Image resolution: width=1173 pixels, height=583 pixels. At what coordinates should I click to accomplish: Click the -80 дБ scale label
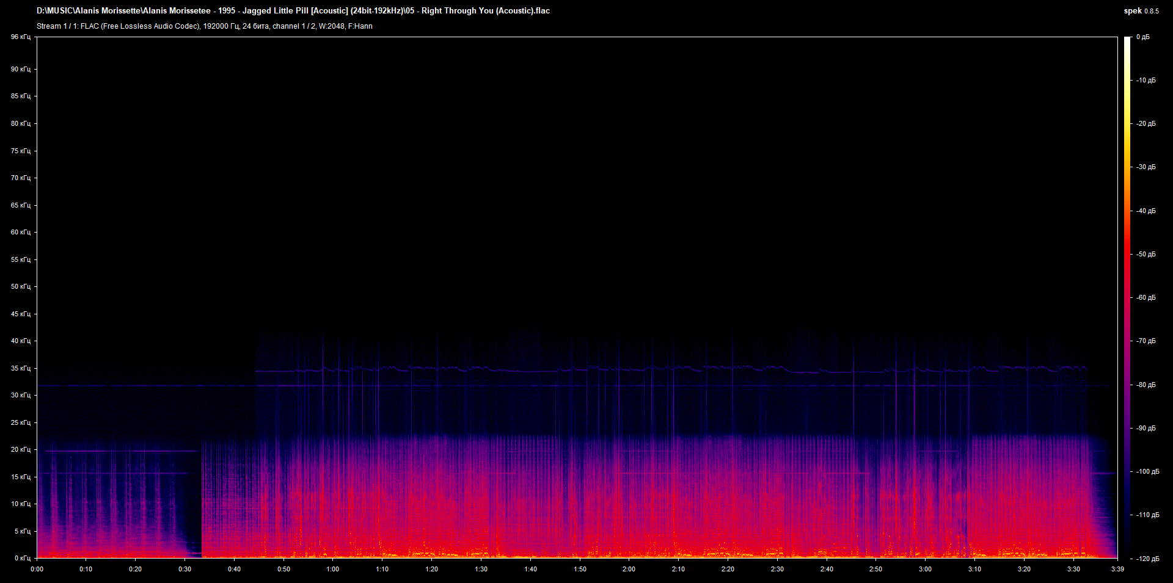point(1146,385)
